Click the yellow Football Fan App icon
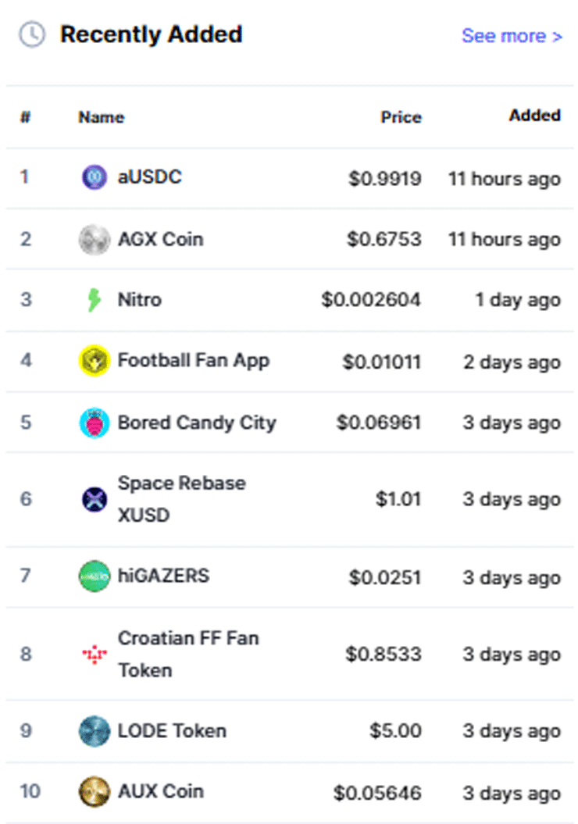Viewport: 578px width, 824px height. (x=95, y=361)
